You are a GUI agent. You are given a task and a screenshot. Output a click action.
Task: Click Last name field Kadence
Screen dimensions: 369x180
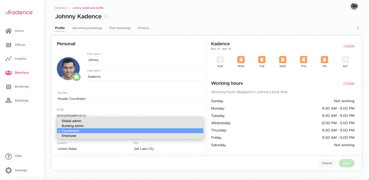[x=145, y=77]
